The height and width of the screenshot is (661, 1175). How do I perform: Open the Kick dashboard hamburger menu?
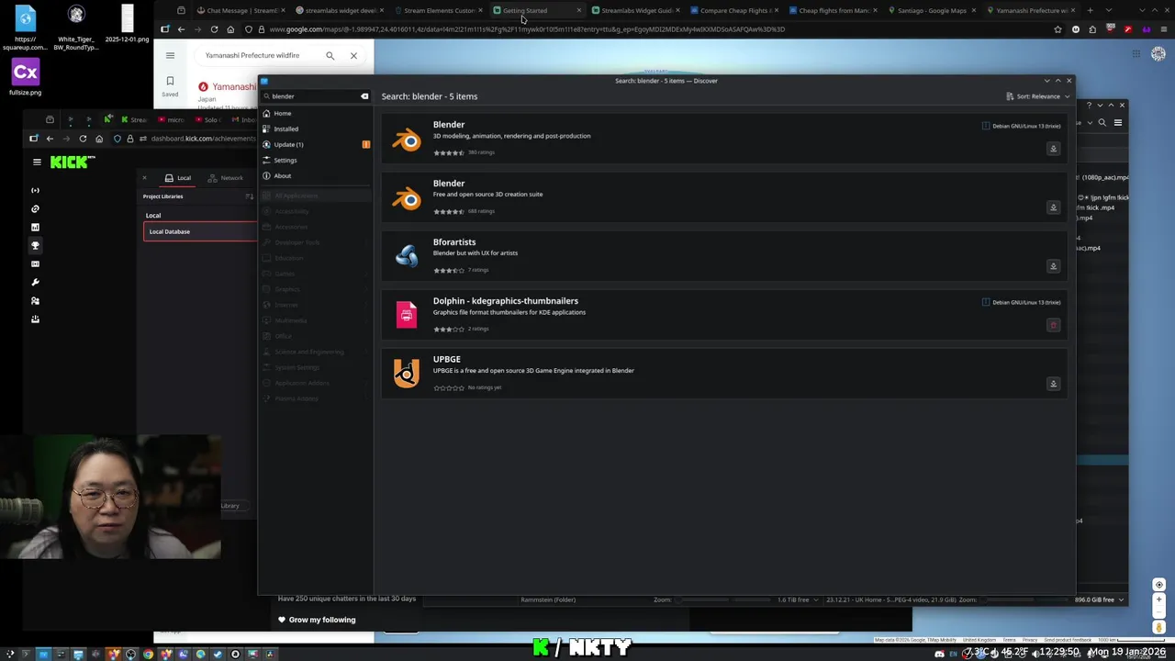(37, 162)
